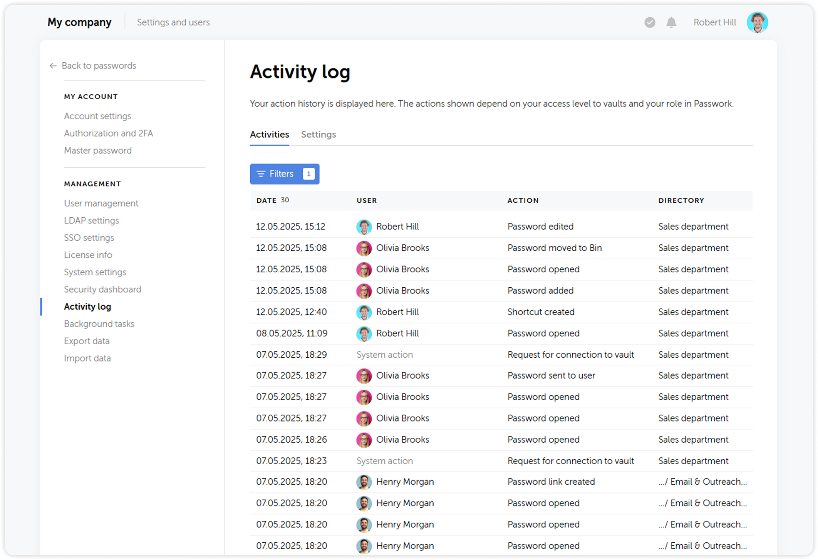Switch to the Settings tab

[318, 134]
